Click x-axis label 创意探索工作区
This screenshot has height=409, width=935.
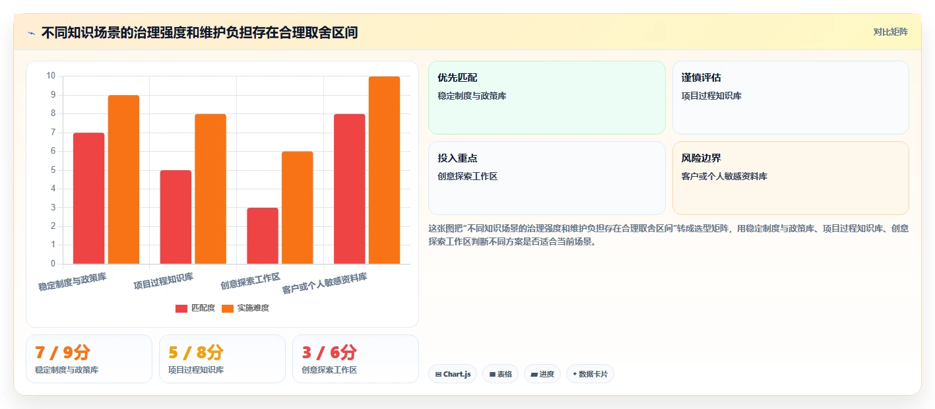pyautogui.click(x=251, y=280)
